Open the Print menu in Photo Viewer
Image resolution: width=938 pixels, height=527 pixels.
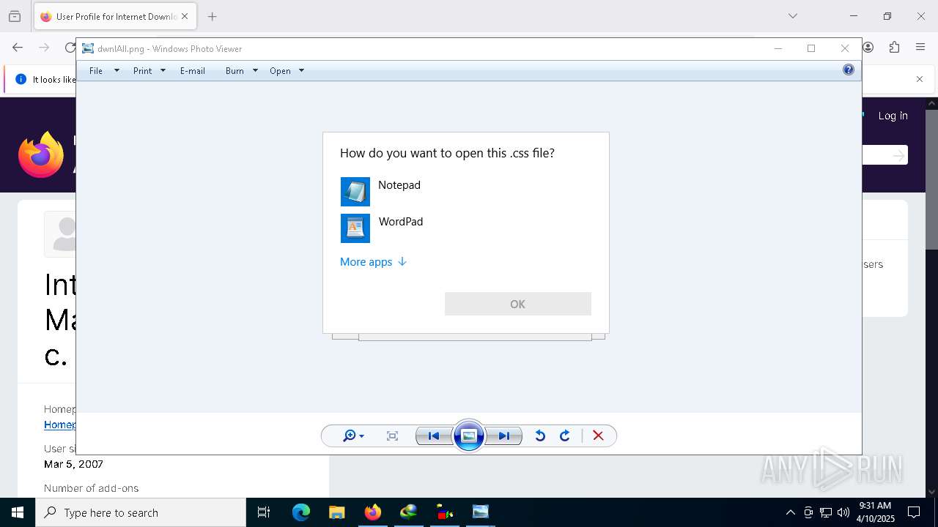143,71
